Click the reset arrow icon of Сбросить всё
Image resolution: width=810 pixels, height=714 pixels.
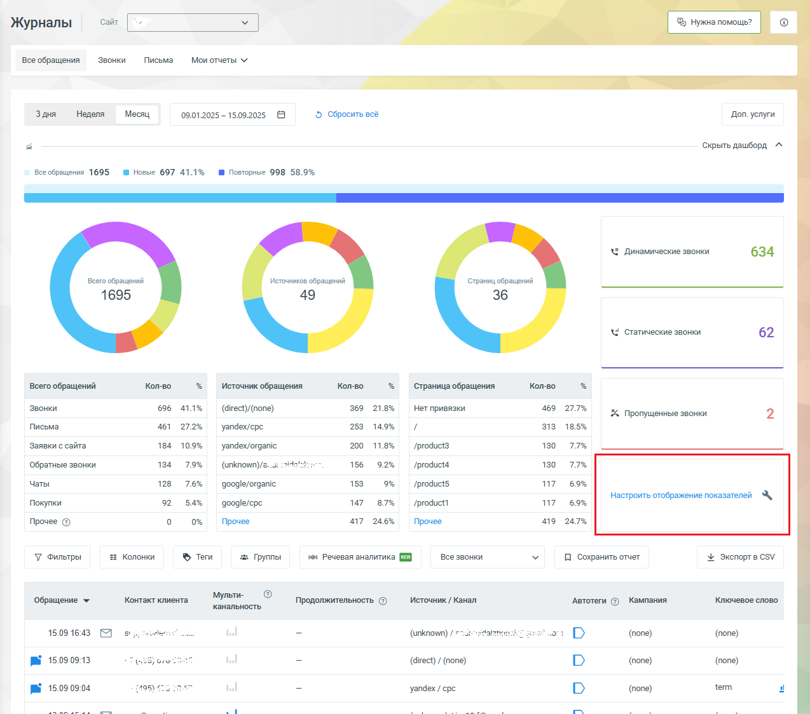tap(319, 115)
